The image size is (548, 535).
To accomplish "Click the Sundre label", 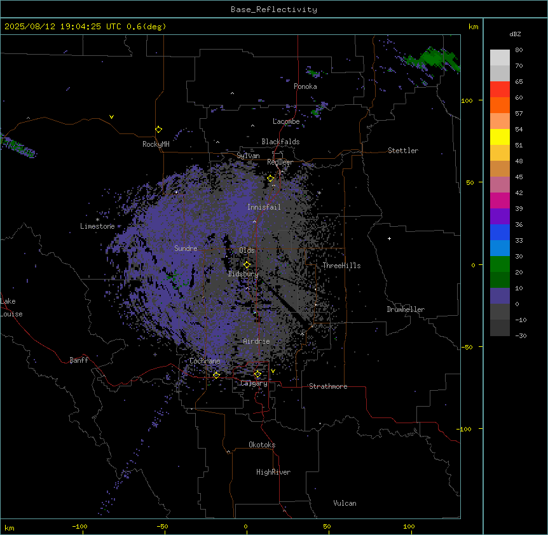I will pos(186,248).
